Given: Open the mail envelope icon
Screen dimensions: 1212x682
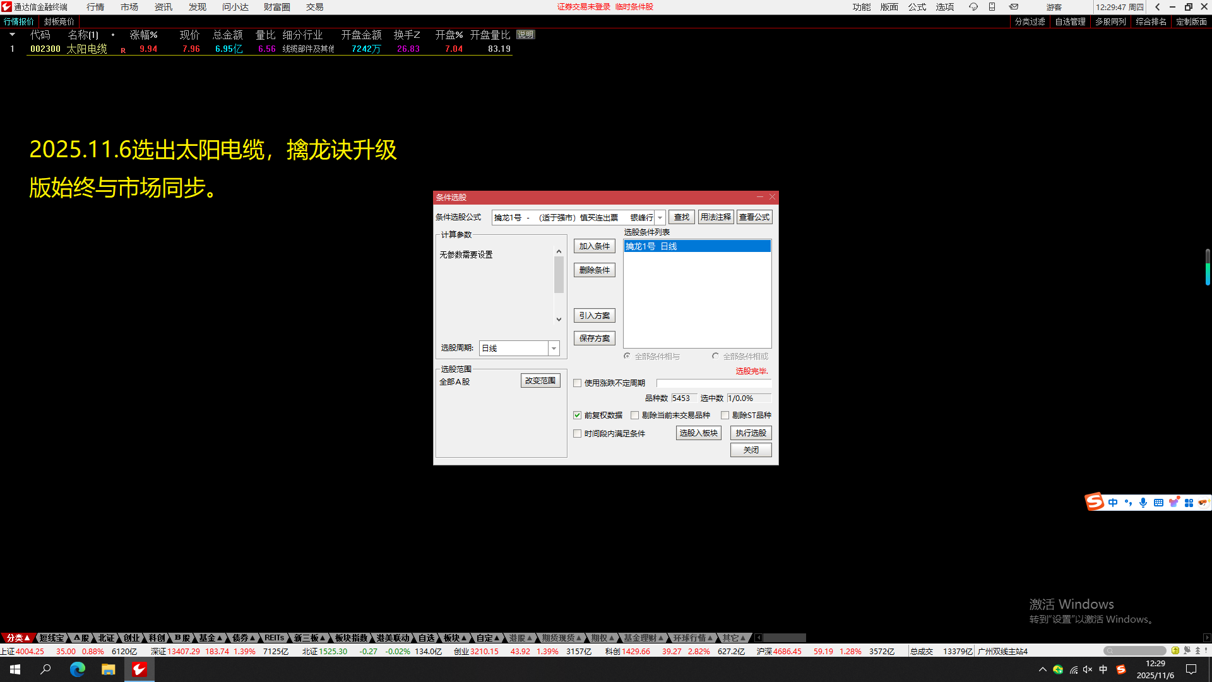Looking at the screenshot, I should 1013,7.
